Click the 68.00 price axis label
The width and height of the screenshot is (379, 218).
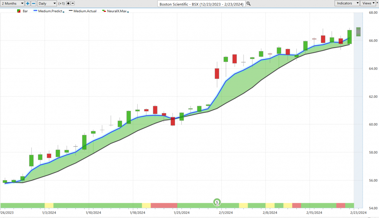(x=373, y=13)
